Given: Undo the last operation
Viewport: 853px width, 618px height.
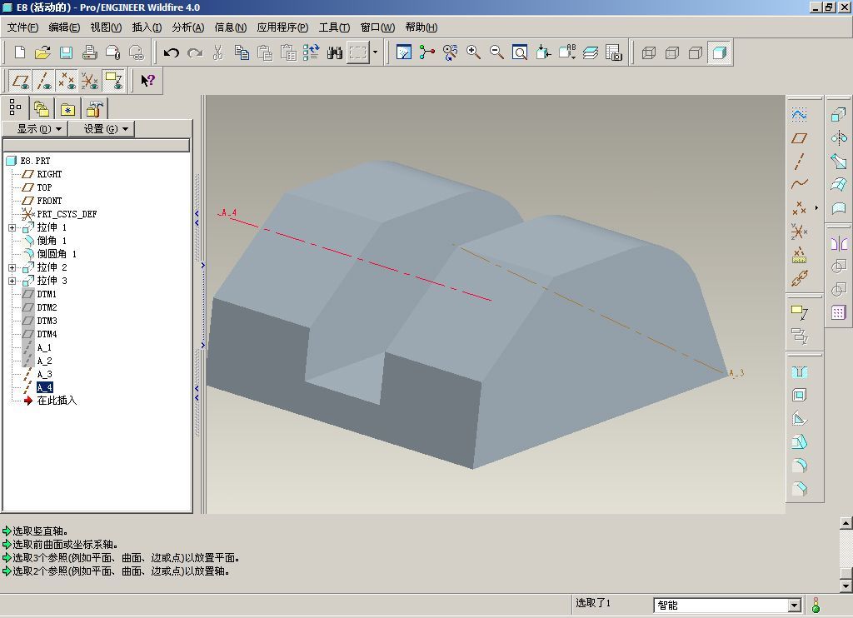Looking at the screenshot, I should [172, 52].
